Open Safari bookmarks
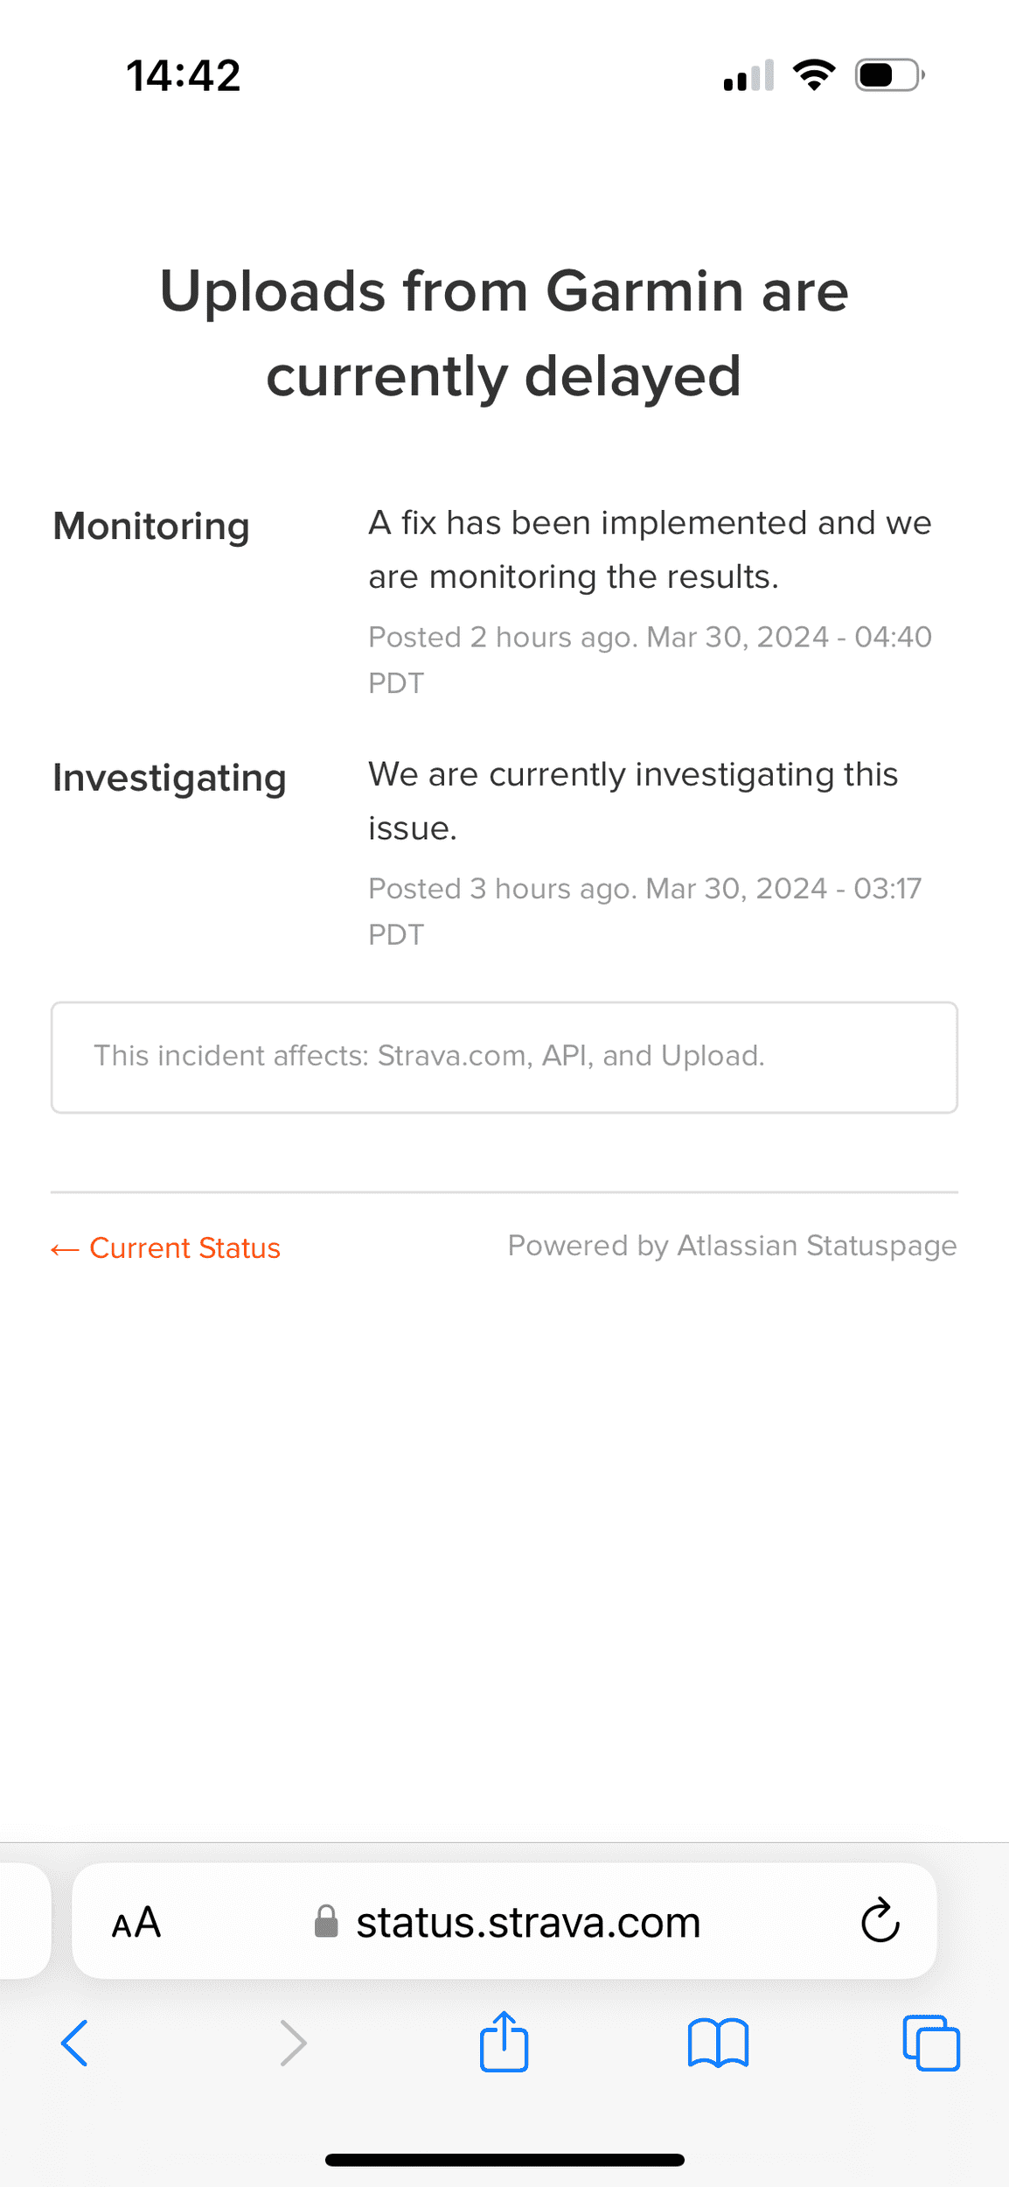 tap(718, 2044)
